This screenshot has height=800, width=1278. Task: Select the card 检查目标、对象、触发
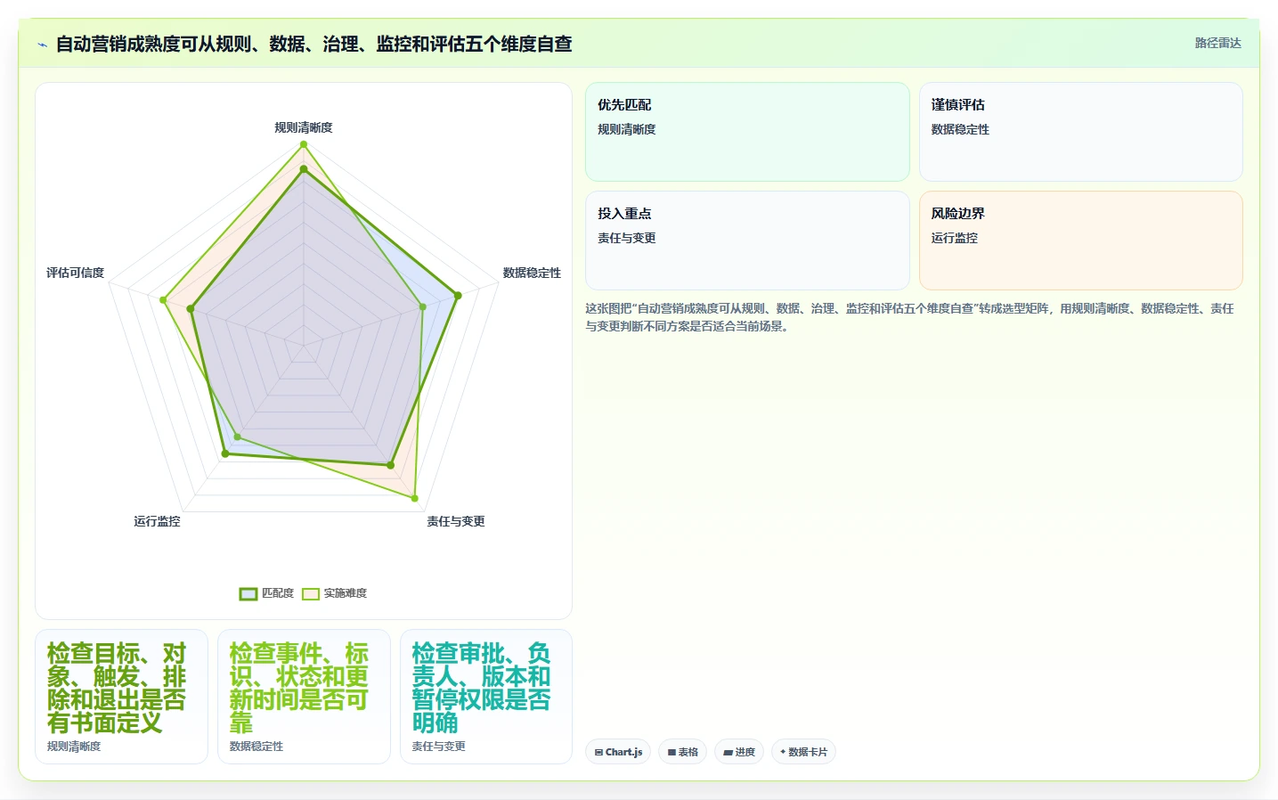121,697
